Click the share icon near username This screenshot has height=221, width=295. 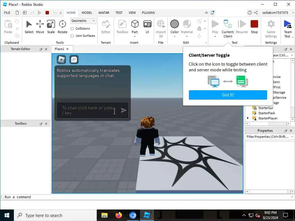click(x=256, y=13)
